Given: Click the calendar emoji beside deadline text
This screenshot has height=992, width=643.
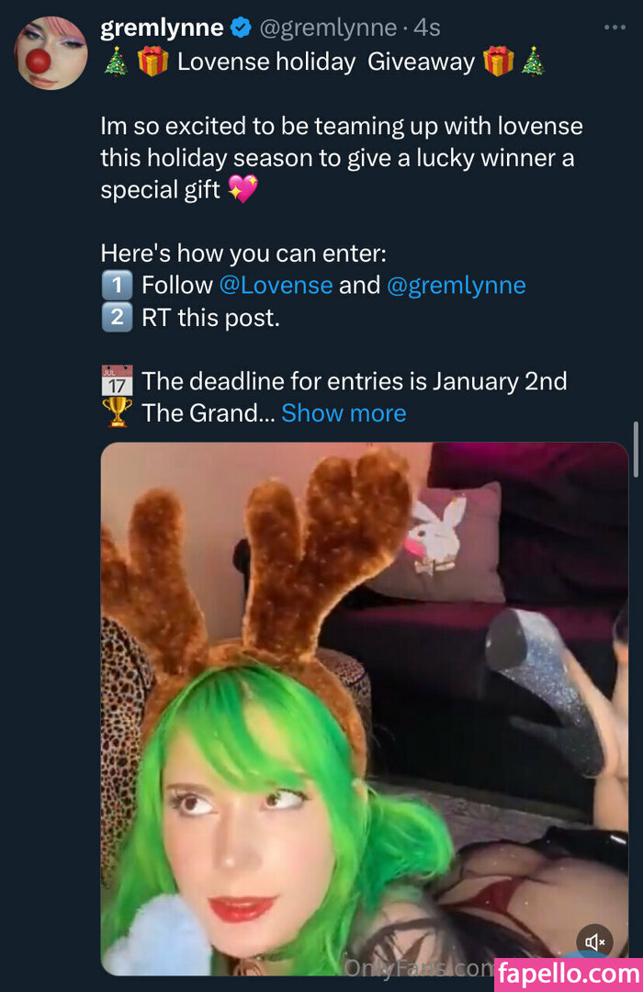Looking at the screenshot, I should (117, 381).
